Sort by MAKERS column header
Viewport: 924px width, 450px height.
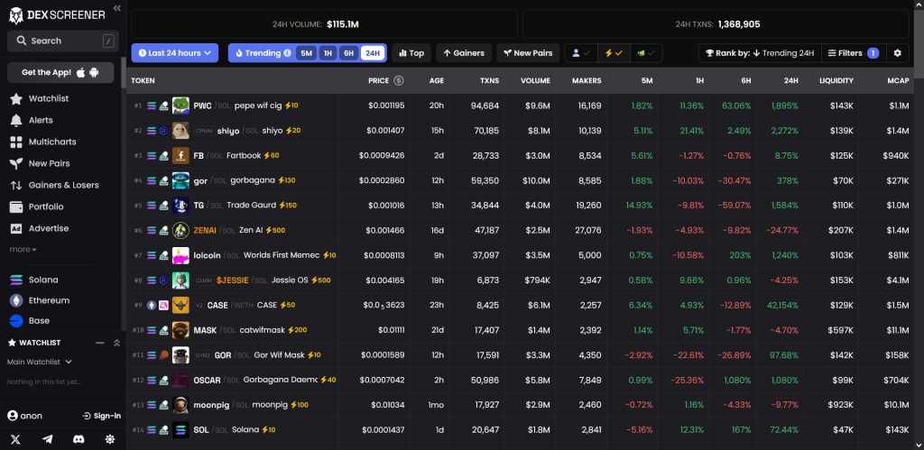click(x=587, y=80)
